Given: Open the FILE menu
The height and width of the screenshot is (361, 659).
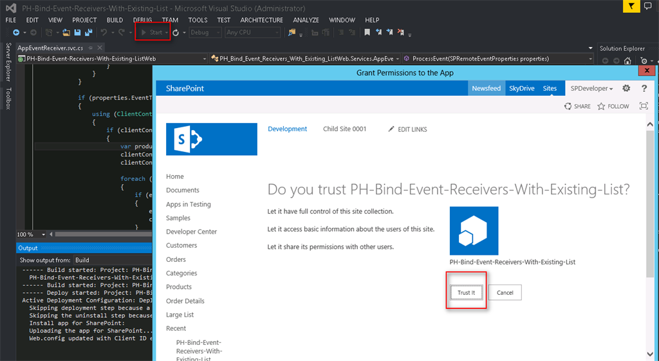Looking at the screenshot, I should pyautogui.click(x=10, y=20).
